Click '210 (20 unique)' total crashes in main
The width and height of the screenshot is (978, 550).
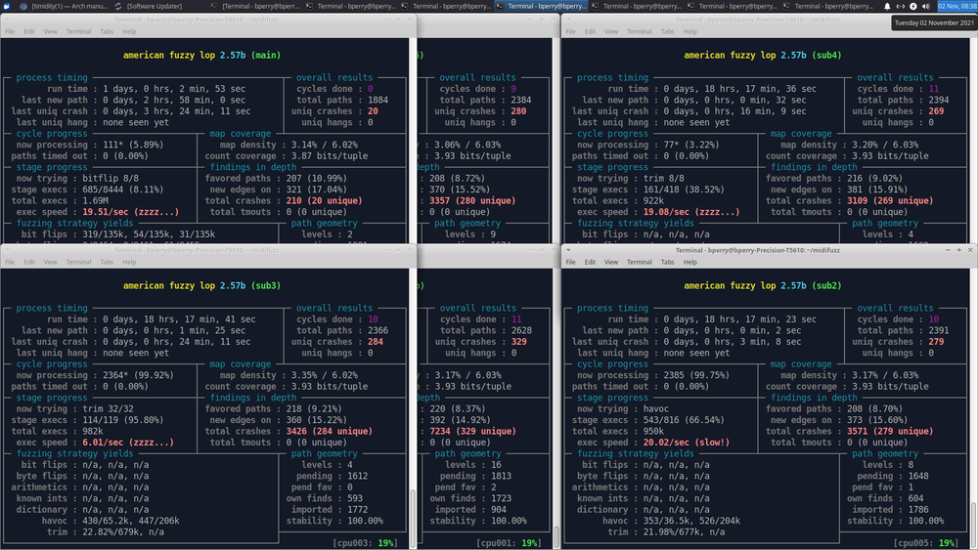pos(324,200)
